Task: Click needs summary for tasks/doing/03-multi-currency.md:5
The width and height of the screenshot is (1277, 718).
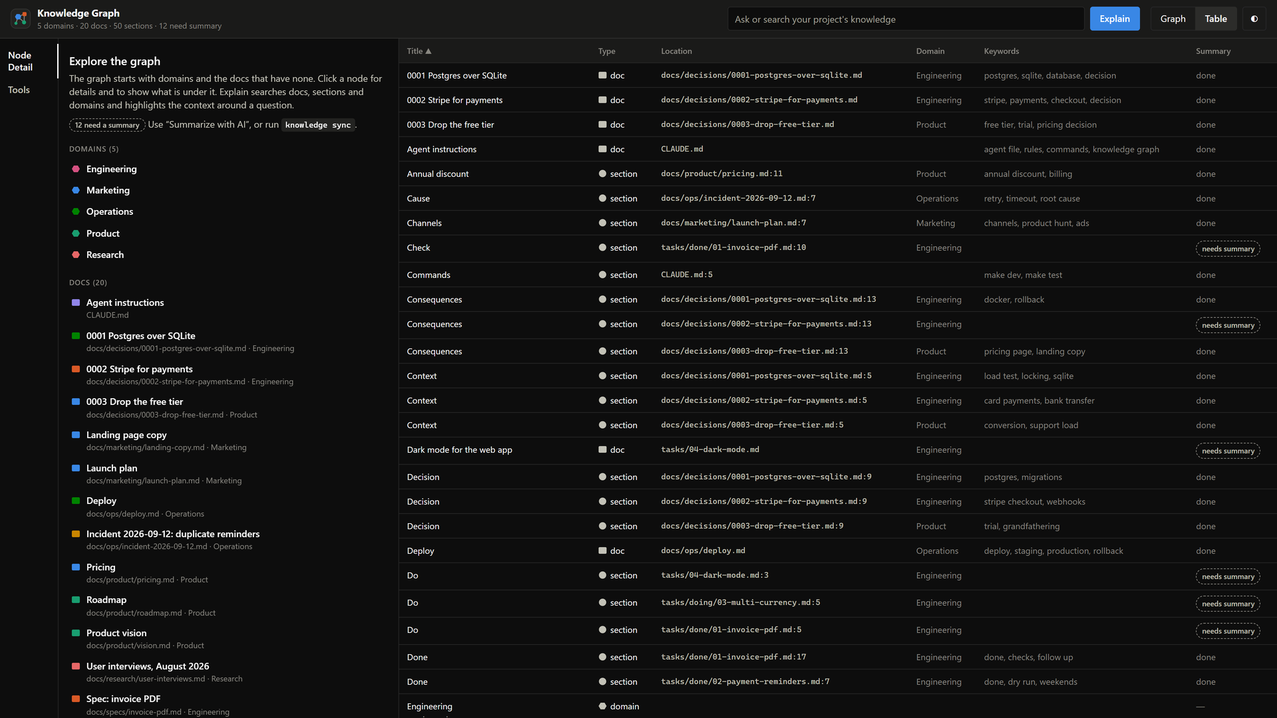Action: [1228, 604]
